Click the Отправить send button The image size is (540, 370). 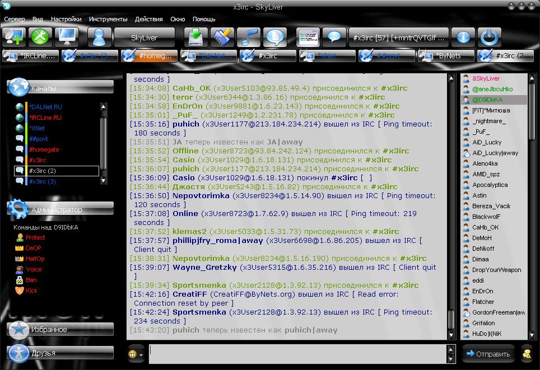[488, 354]
